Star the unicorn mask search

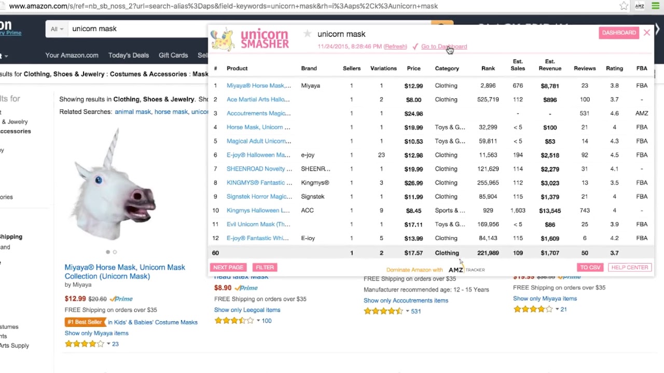click(x=307, y=34)
